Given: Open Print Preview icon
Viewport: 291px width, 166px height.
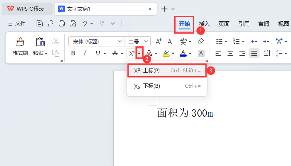Looking at the screenshot, I should click(73, 23).
